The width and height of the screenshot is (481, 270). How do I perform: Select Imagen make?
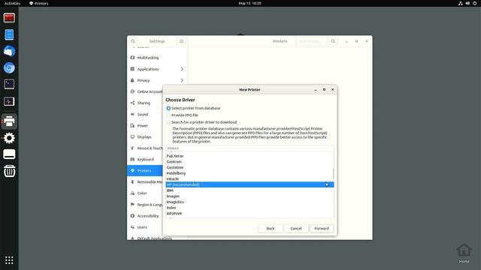[250, 196]
